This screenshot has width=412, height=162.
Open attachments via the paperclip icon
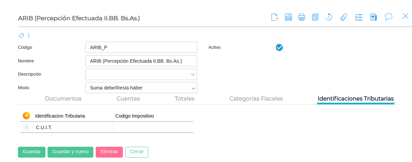(344, 17)
